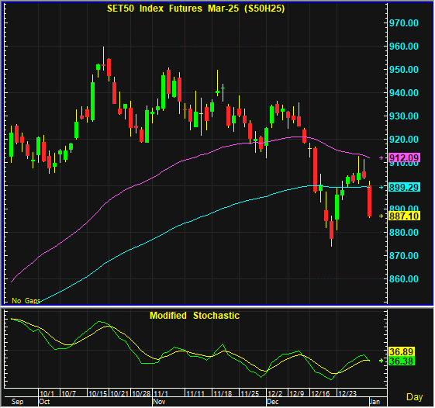Click the 12/16 date axis marker
435x408 pixels.
tap(320, 393)
